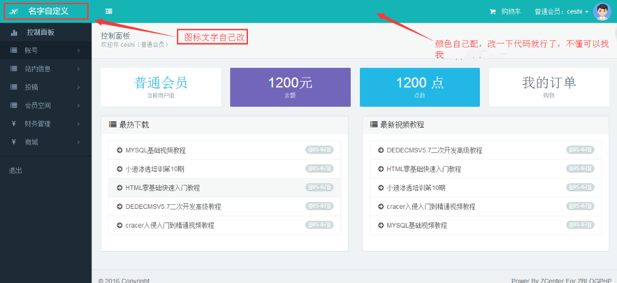The height and width of the screenshot is (283, 617).
Task: Click the list icon beside 站内信息
Action: point(14,69)
